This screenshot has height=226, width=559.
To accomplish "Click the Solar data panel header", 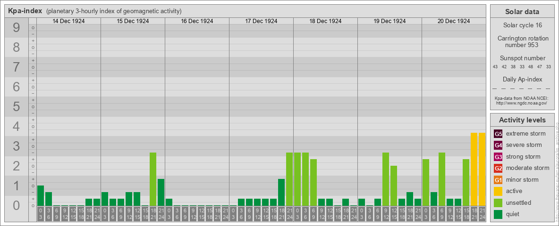I will 522,12.
